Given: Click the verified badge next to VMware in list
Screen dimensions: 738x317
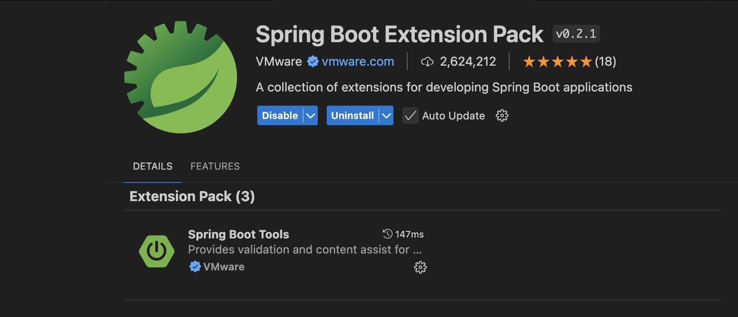Looking at the screenshot, I should tap(195, 266).
